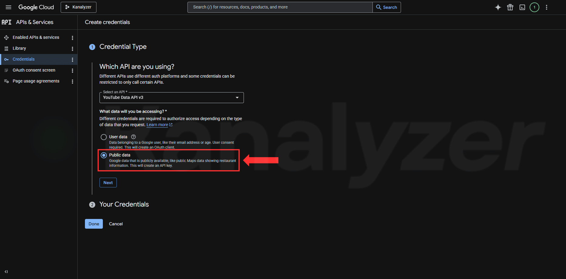The image size is (566, 279).
Task: Open Enabled APIs & services page
Action: [36, 37]
